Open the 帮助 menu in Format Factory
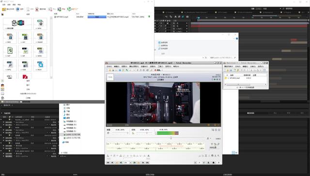Viewport: 310px width, 176px height. (19, 4)
